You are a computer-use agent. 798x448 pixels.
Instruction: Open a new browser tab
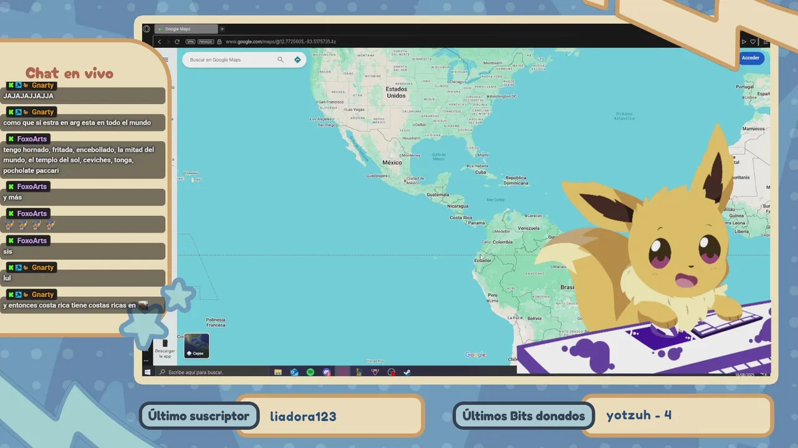pos(222,29)
